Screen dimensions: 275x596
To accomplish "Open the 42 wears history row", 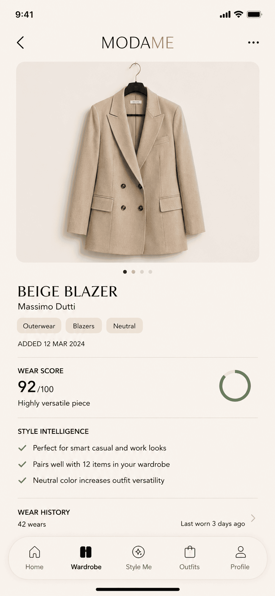I will pos(138,518).
